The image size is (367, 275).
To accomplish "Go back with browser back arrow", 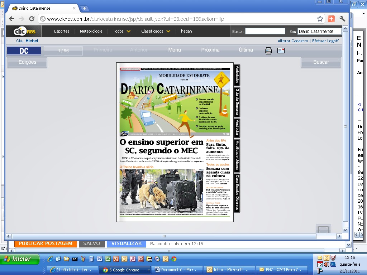I will (11, 19).
